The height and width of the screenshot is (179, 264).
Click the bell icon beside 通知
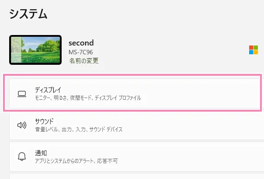21,157
